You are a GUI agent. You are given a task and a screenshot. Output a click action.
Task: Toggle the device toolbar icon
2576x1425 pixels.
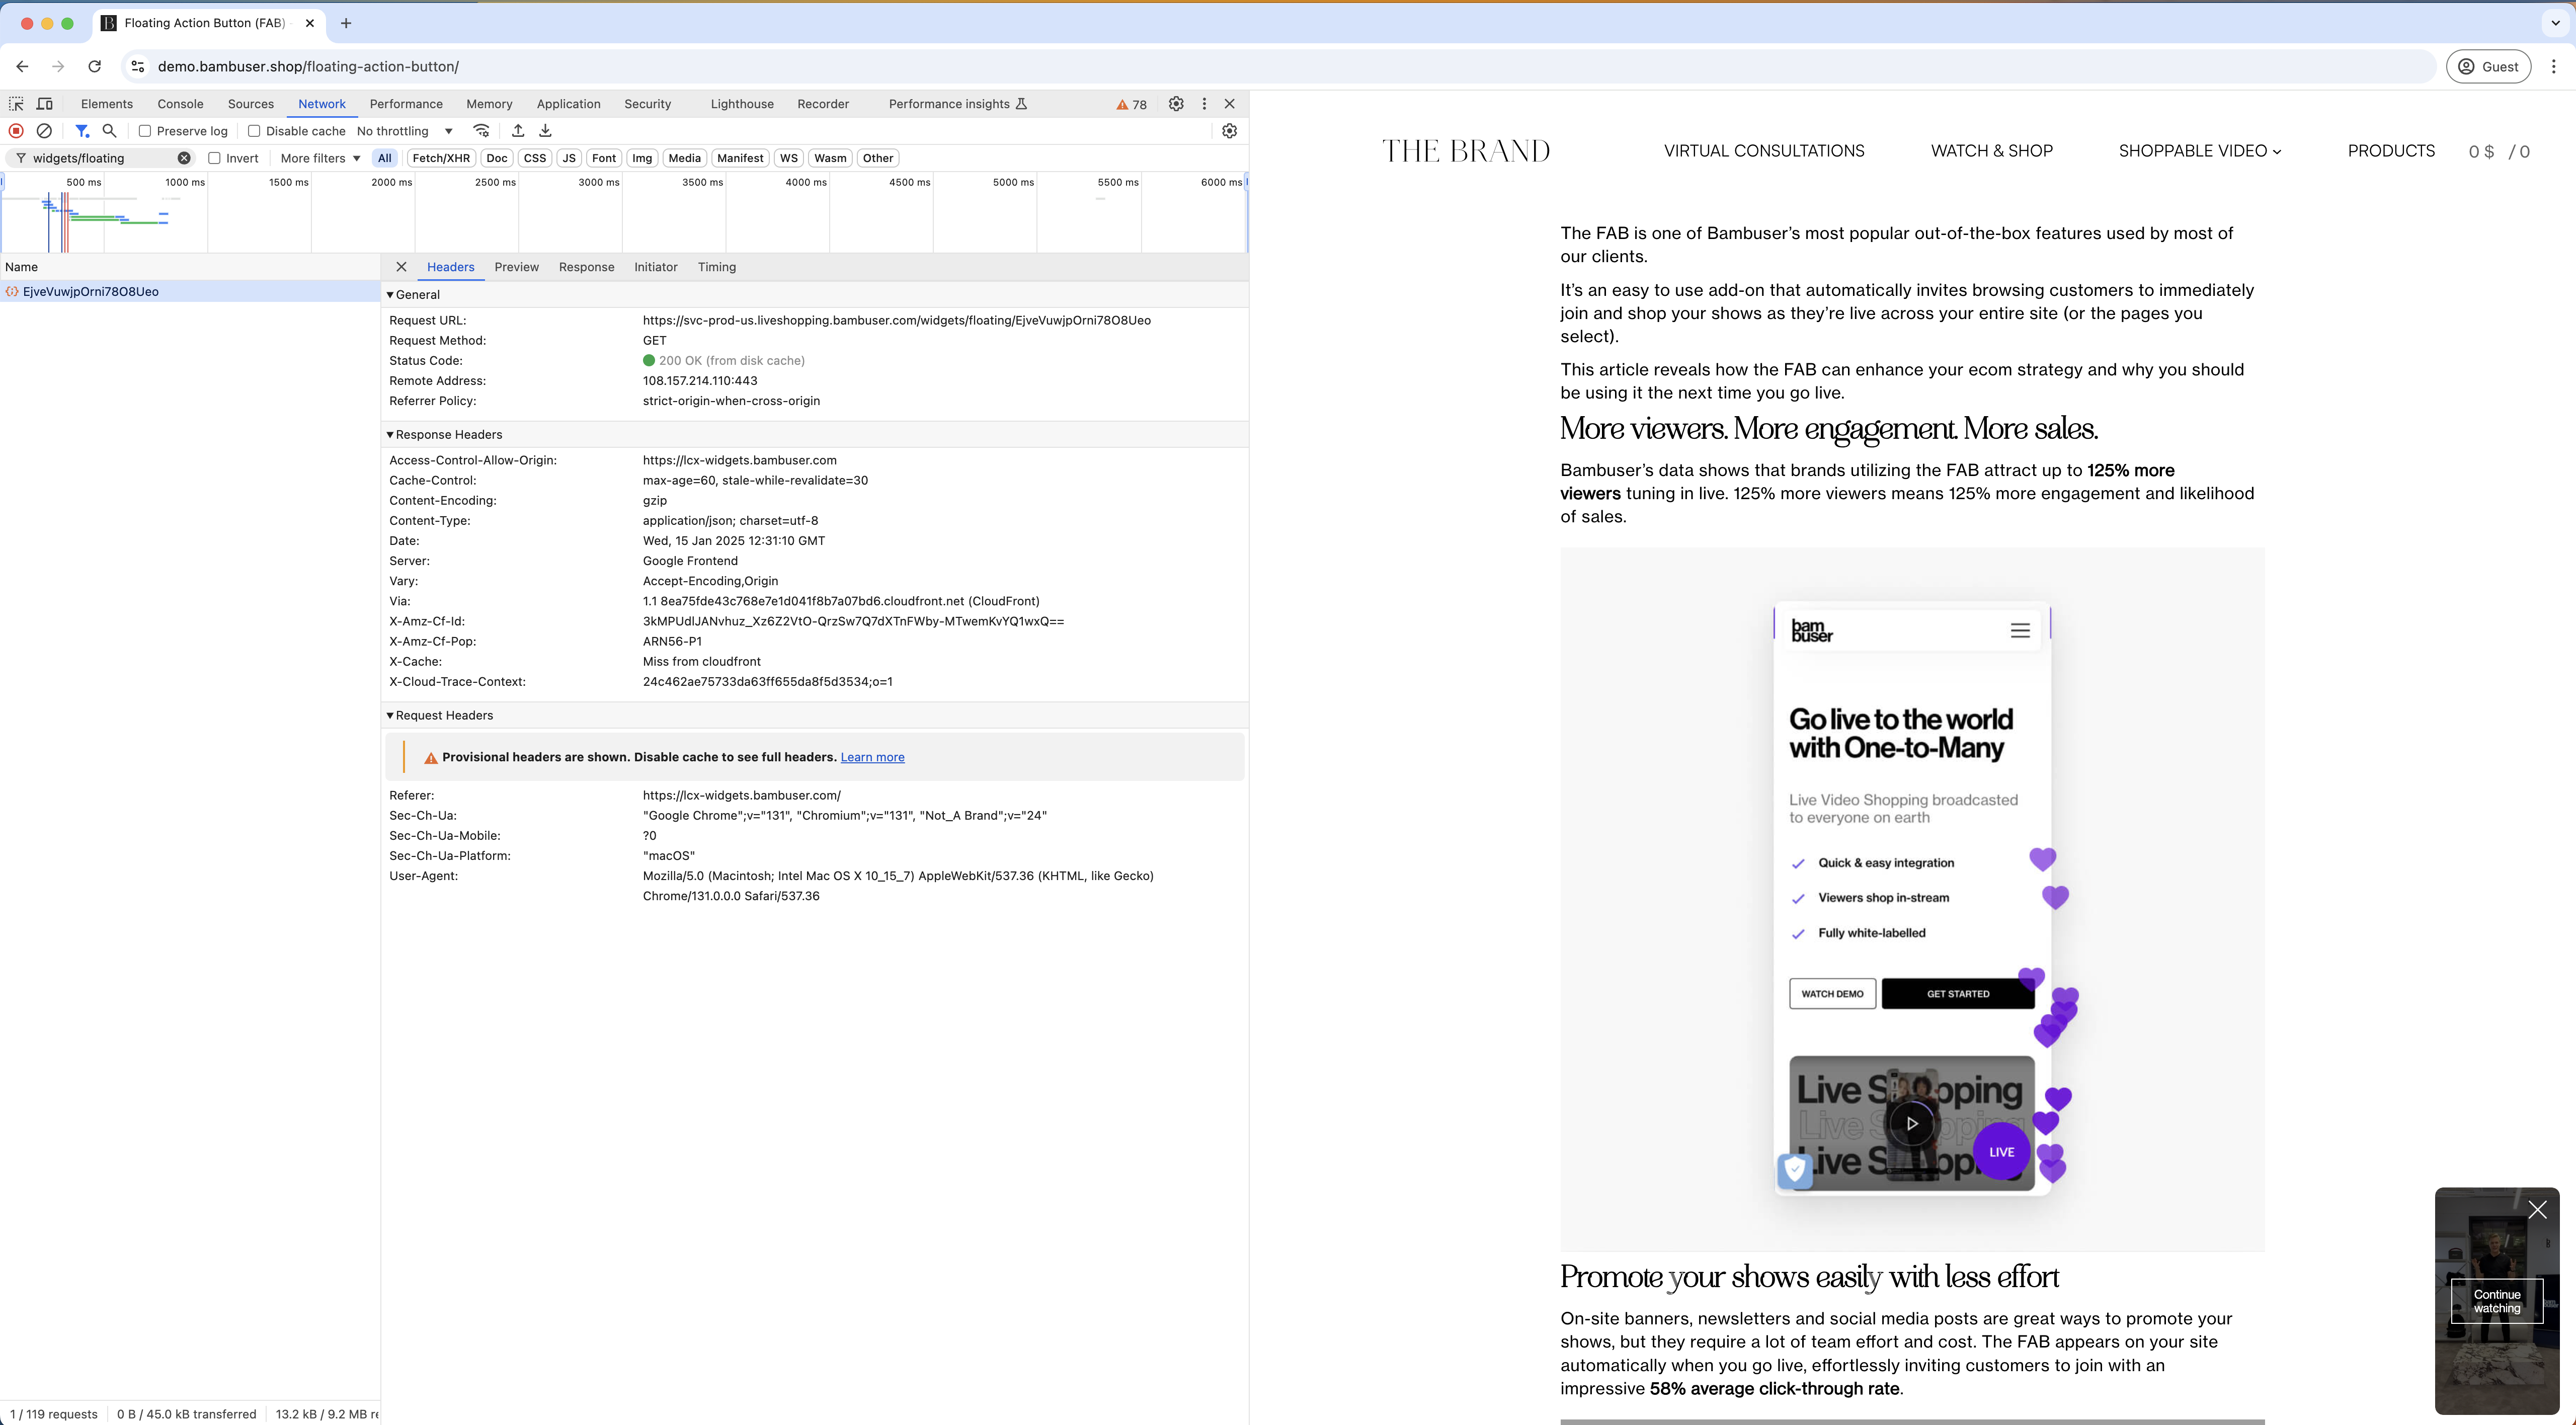(x=45, y=104)
